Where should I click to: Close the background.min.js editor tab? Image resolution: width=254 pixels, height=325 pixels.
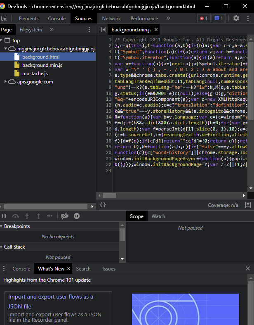tap(156, 30)
